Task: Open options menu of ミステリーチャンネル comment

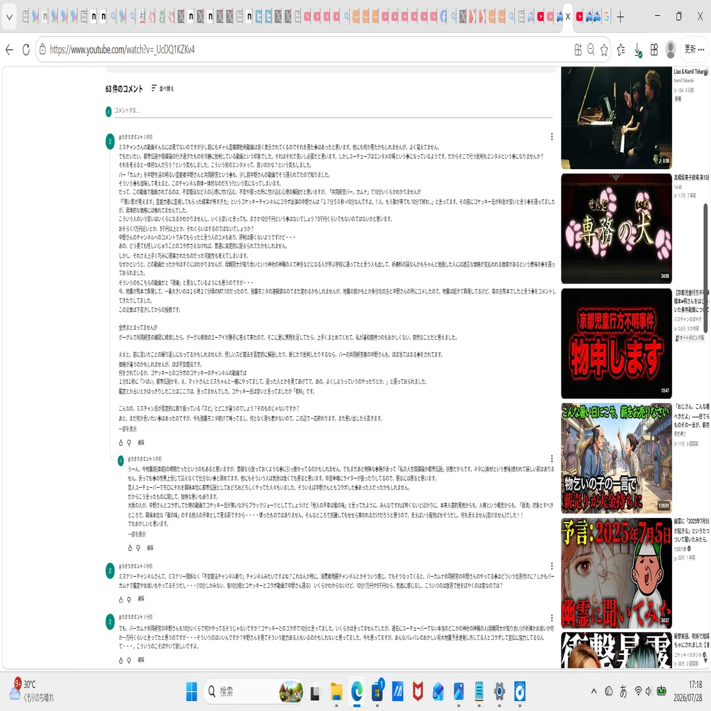Action: pos(552,566)
